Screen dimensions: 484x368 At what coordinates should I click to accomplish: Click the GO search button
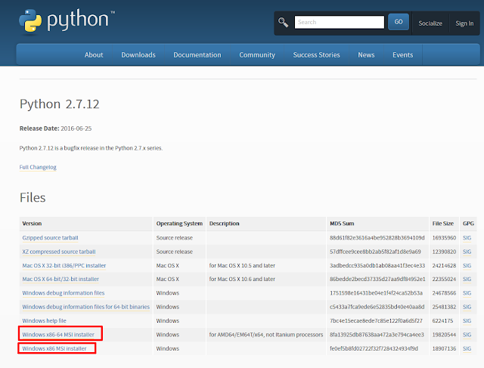pos(399,22)
